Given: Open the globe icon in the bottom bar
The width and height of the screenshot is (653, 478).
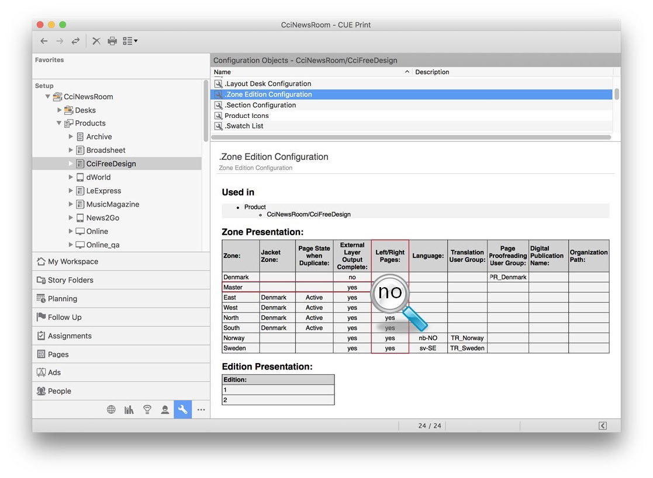Looking at the screenshot, I should [x=111, y=410].
